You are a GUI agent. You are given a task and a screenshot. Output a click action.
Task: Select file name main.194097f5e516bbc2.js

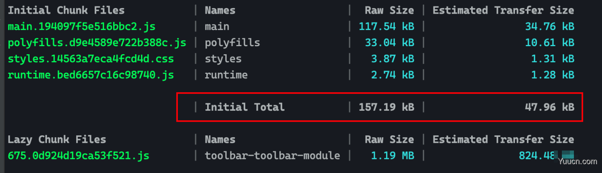click(x=81, y=27)
